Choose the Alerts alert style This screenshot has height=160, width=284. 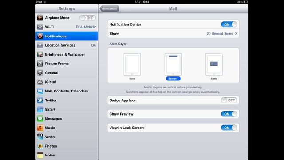pyautogui.click(x=214, y=66)
